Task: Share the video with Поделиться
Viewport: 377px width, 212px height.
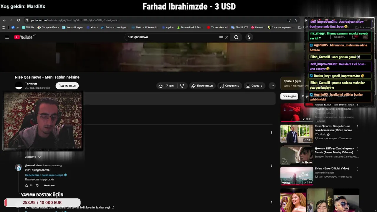Action: click(202, 86)
